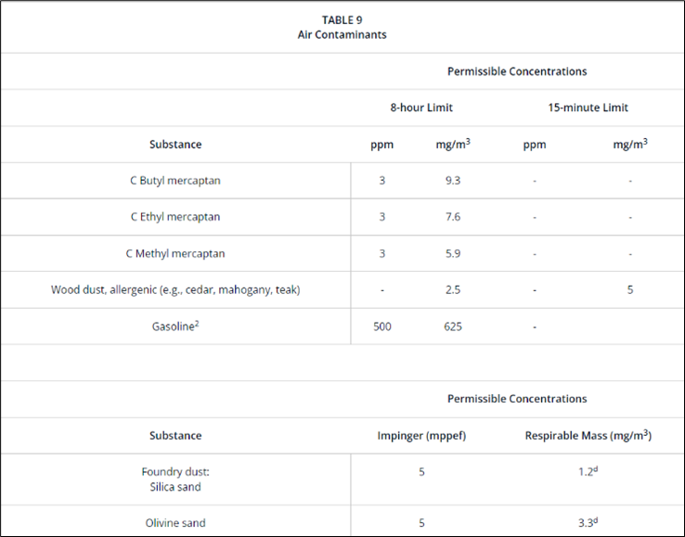Screen dimensions: 685x537
Task: Click the 8-hour Limit column heading
Action: point(421,108)
